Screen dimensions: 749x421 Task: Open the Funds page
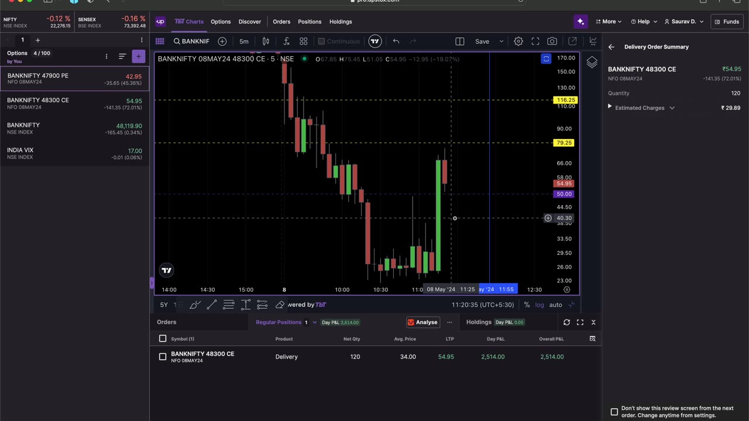point(726,22)
